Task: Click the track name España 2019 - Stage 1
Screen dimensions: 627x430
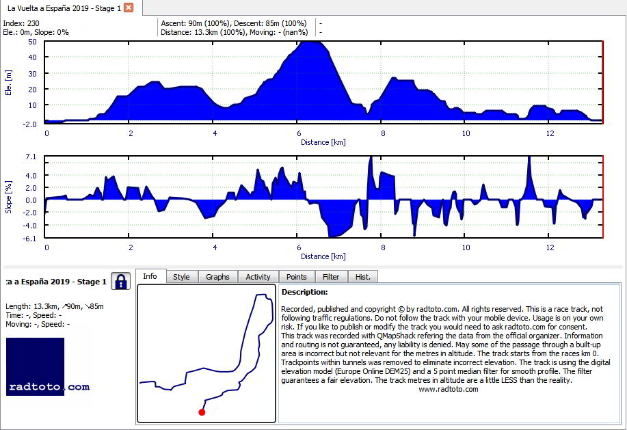Action: (x=56, y=282)
